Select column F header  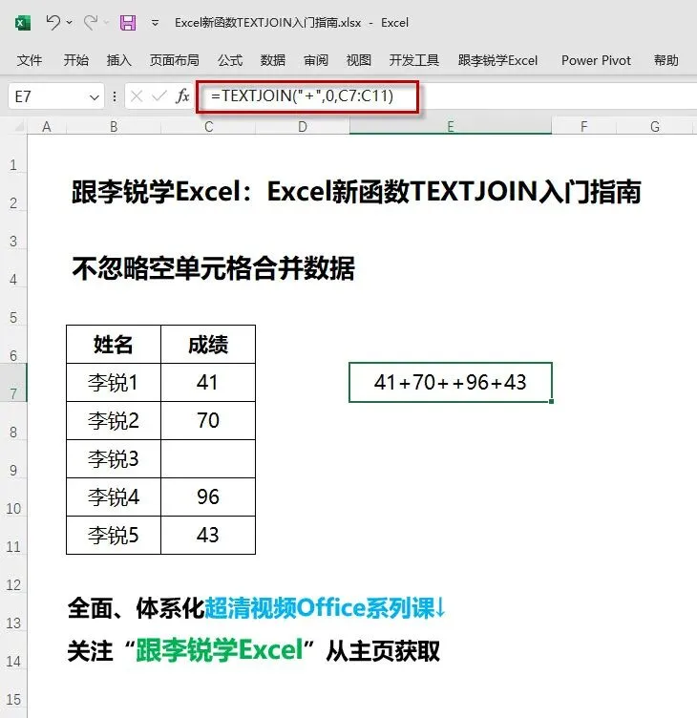(x=584, y=126)
